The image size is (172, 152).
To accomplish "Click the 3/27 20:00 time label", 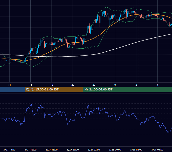I will click(73, 149).
